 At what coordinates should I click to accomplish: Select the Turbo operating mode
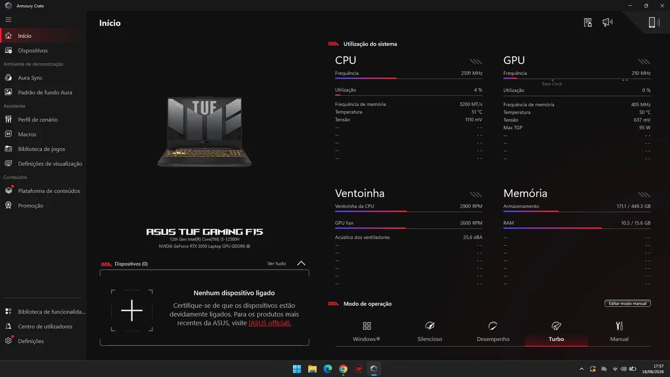pos(556,332)
